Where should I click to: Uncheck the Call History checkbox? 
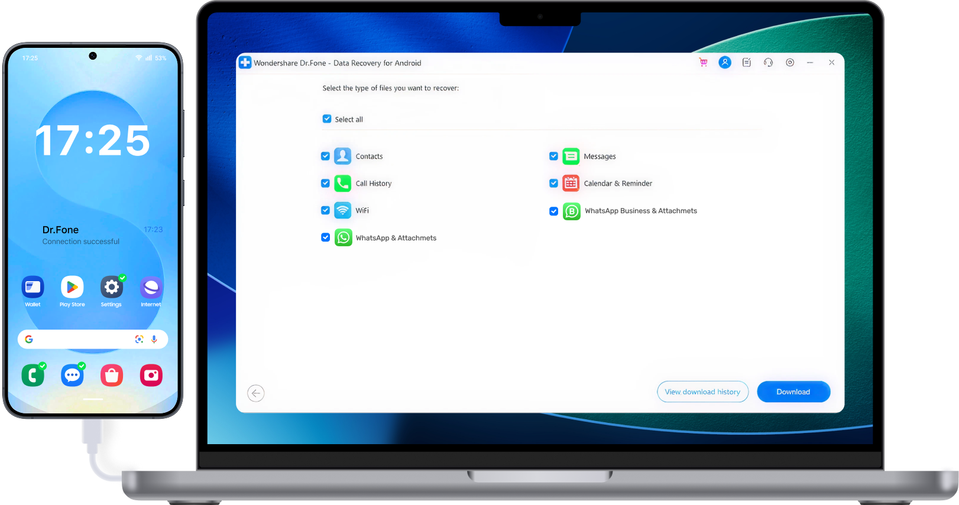(325, 183)
